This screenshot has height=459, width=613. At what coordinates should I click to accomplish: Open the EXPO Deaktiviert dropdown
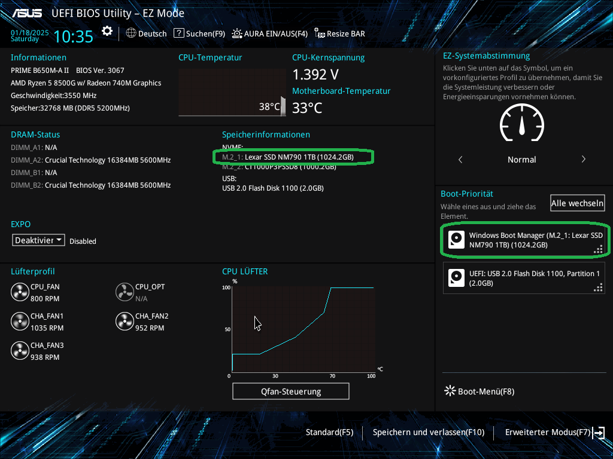coord(38,240)
